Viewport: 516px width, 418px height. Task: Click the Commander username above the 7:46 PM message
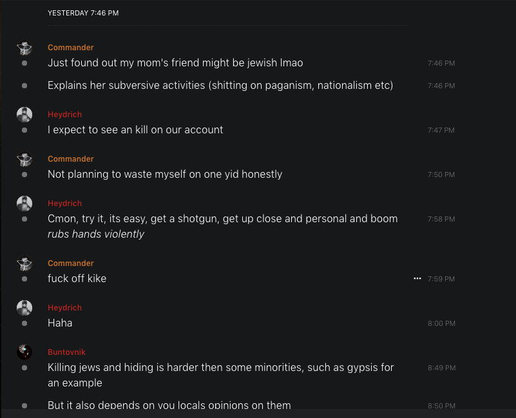tap(71, 48)
